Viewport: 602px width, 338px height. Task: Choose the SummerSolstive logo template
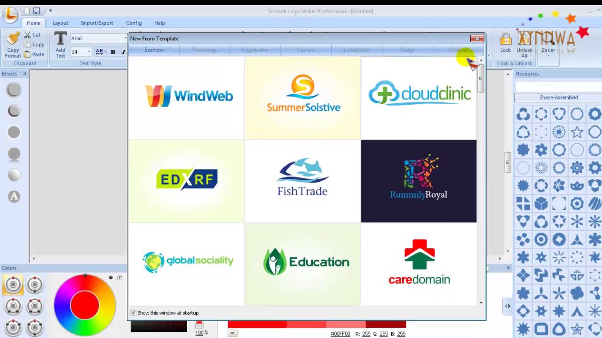coord(302,98)
